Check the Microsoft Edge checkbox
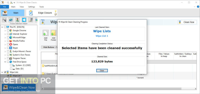Viewport: 200px width, 94px height. 8,37
